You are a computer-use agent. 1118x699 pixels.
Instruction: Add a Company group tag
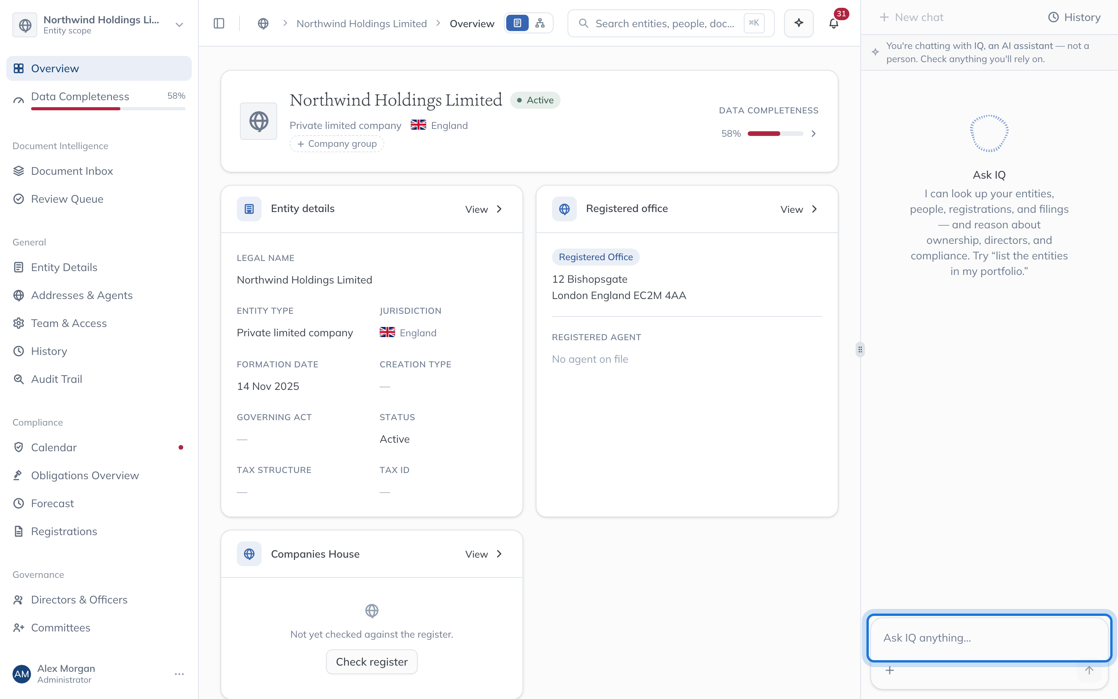(x=337, y=144)
